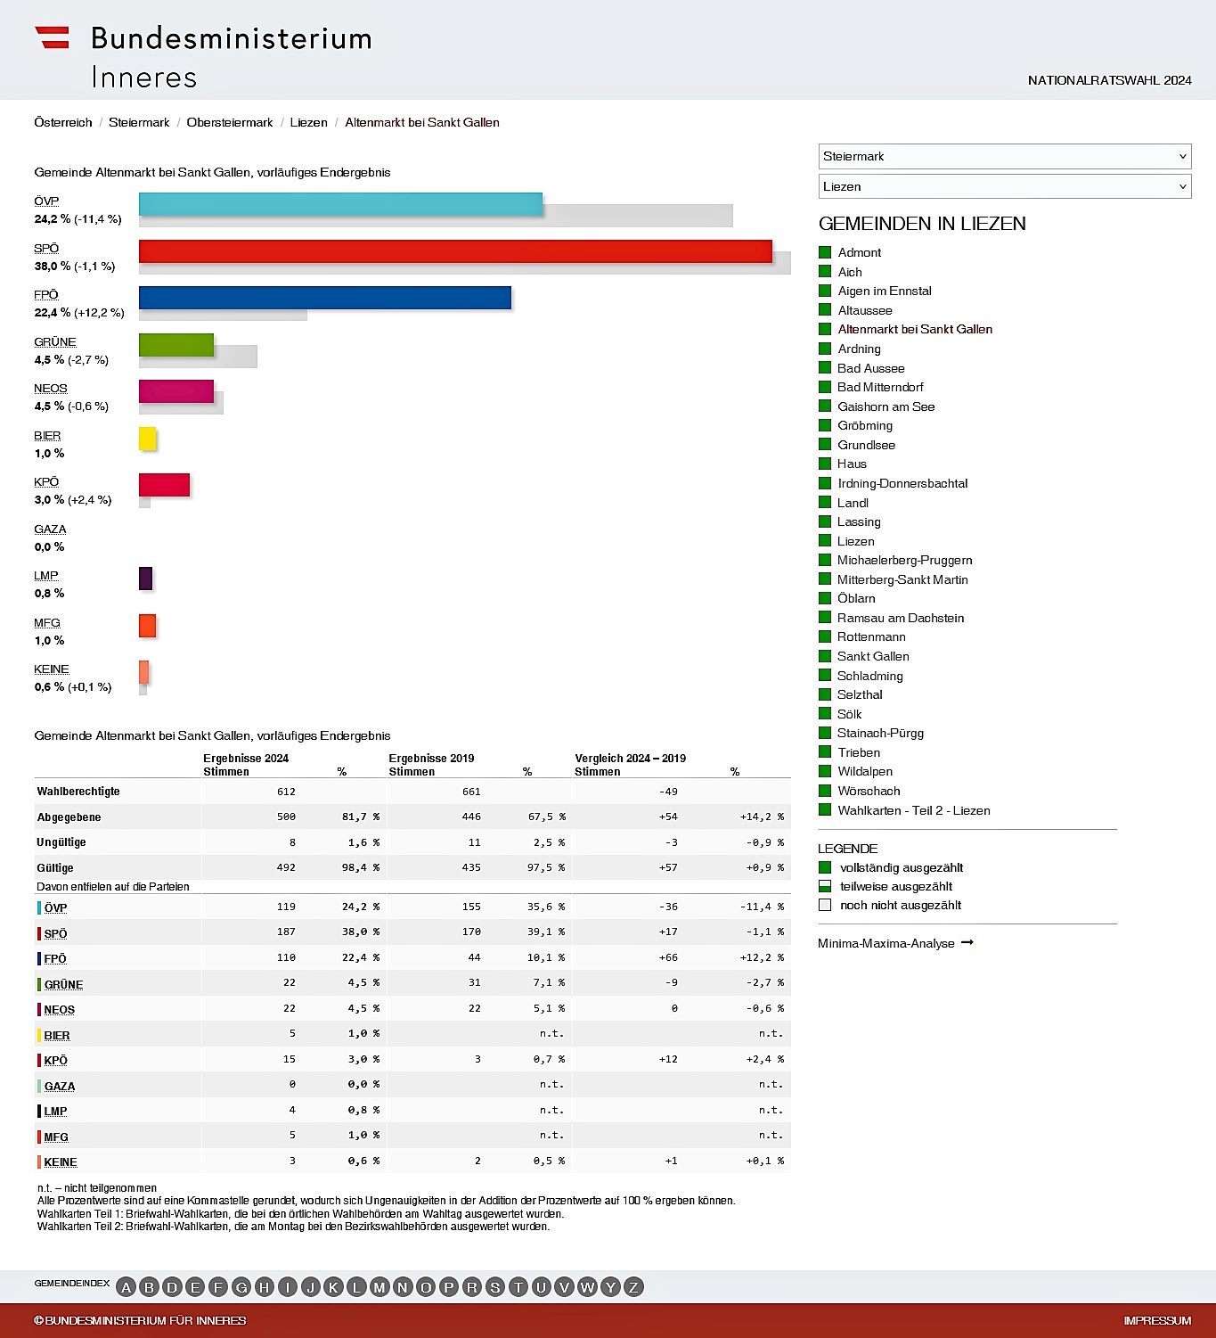1216x1338 pixels.
Task: Open the Impressum link in footer
Action: click(x=1157, y=1320)
